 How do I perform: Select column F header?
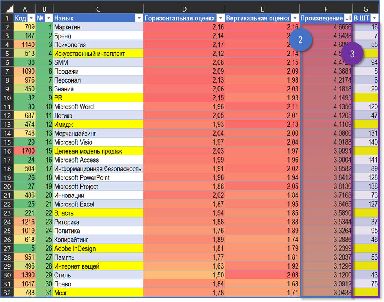tap(326, 9)
